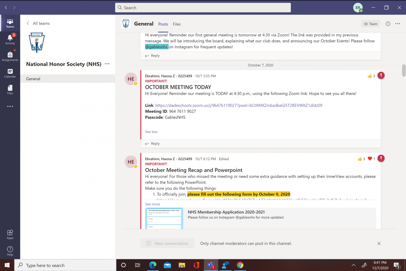This screenshot has height=271, width=406.
Task: Go back to All teams
Action: coord(38,23)
